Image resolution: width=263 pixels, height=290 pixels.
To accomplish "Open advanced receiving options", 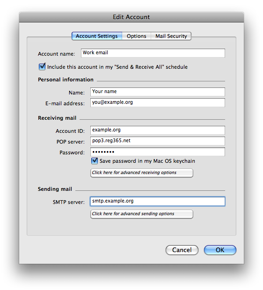I will click(x=142, y=173).
